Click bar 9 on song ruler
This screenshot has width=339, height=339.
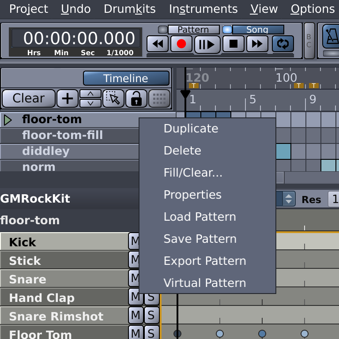(x=313, y=99)
